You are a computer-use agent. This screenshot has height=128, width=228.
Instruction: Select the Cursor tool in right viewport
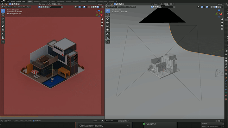[108, 15]
